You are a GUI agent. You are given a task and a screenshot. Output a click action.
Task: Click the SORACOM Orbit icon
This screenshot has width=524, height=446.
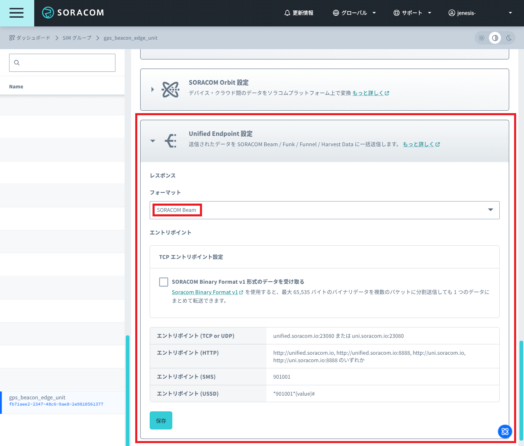171,89
